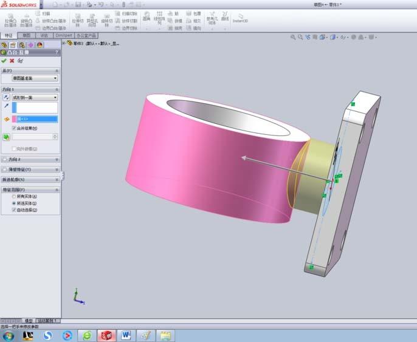Viewport: 417px width, 342px height.
Task: Switch to the 模型 bottom tab
Action: [x=29, y=321]
